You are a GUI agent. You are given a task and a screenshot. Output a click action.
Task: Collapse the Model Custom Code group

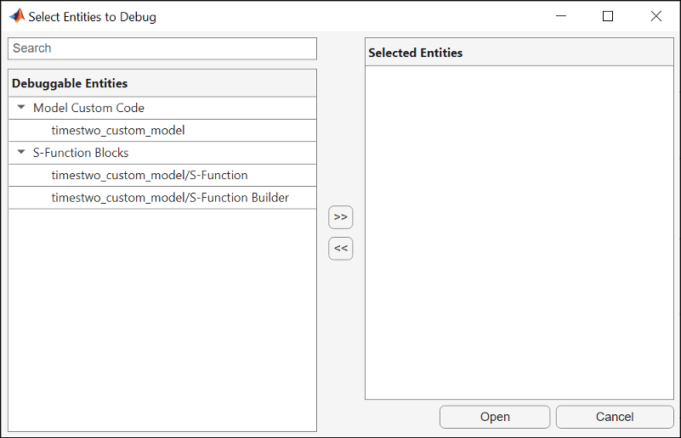tap(21, 107)
